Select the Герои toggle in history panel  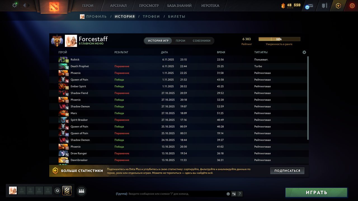coord(180,41)
